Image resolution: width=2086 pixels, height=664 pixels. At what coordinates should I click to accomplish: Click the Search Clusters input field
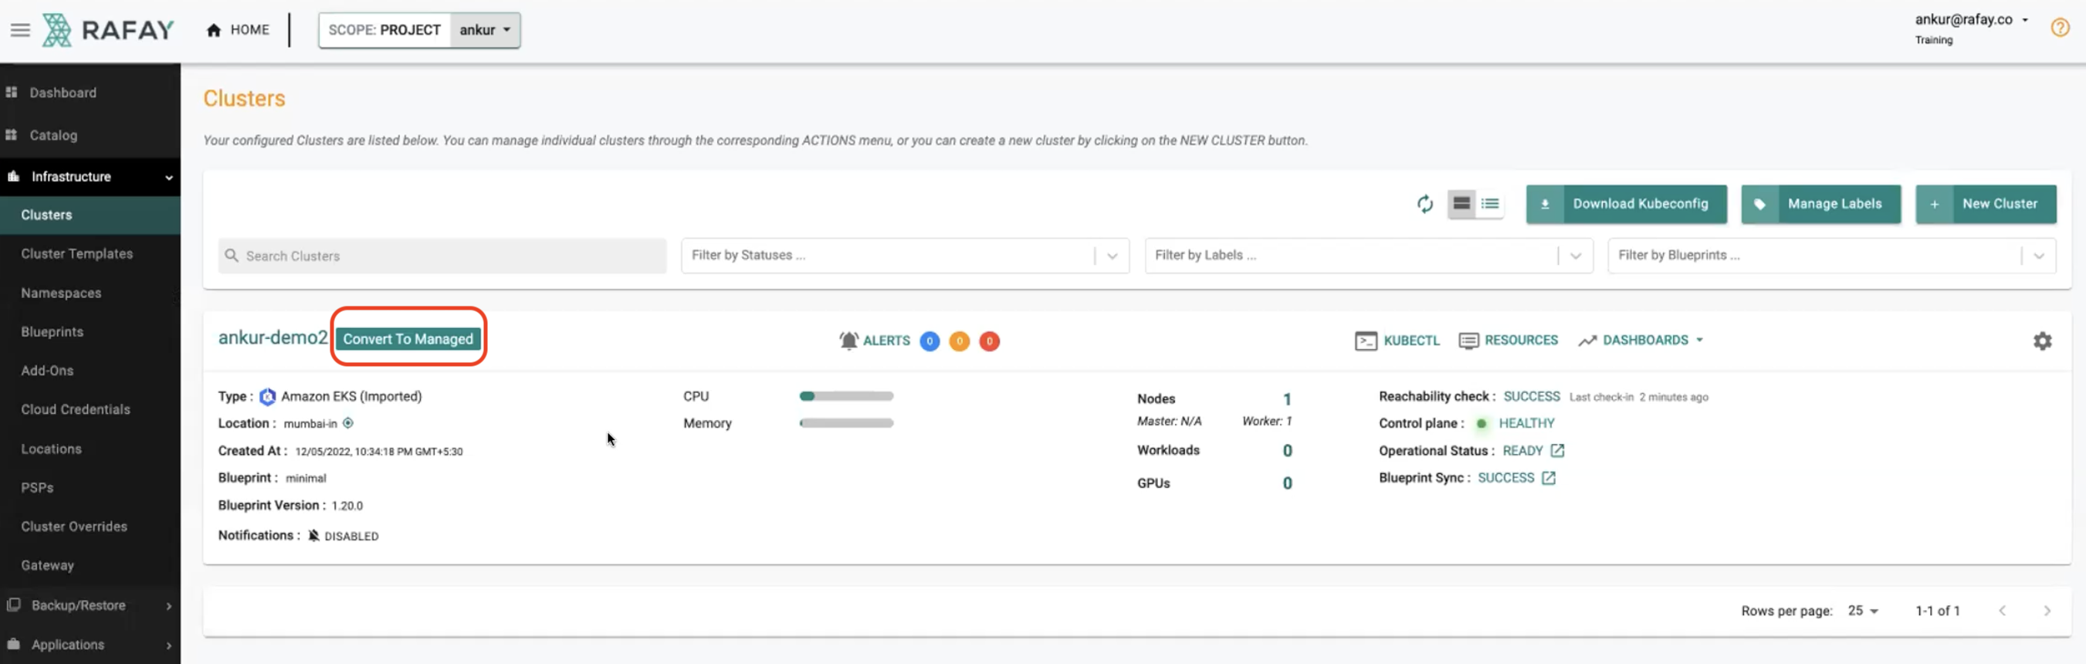click(442, 256)
